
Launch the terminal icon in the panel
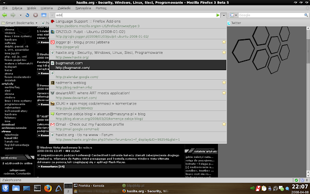(37, 188)
